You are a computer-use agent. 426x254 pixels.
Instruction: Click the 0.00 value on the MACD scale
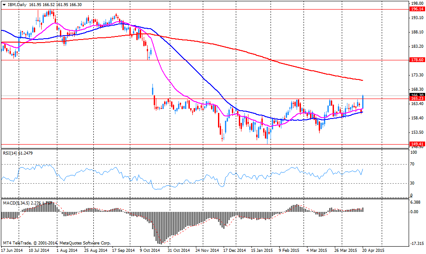(414, 211)
